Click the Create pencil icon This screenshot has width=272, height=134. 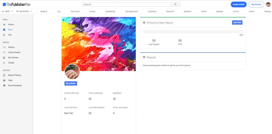pos(4,63)
